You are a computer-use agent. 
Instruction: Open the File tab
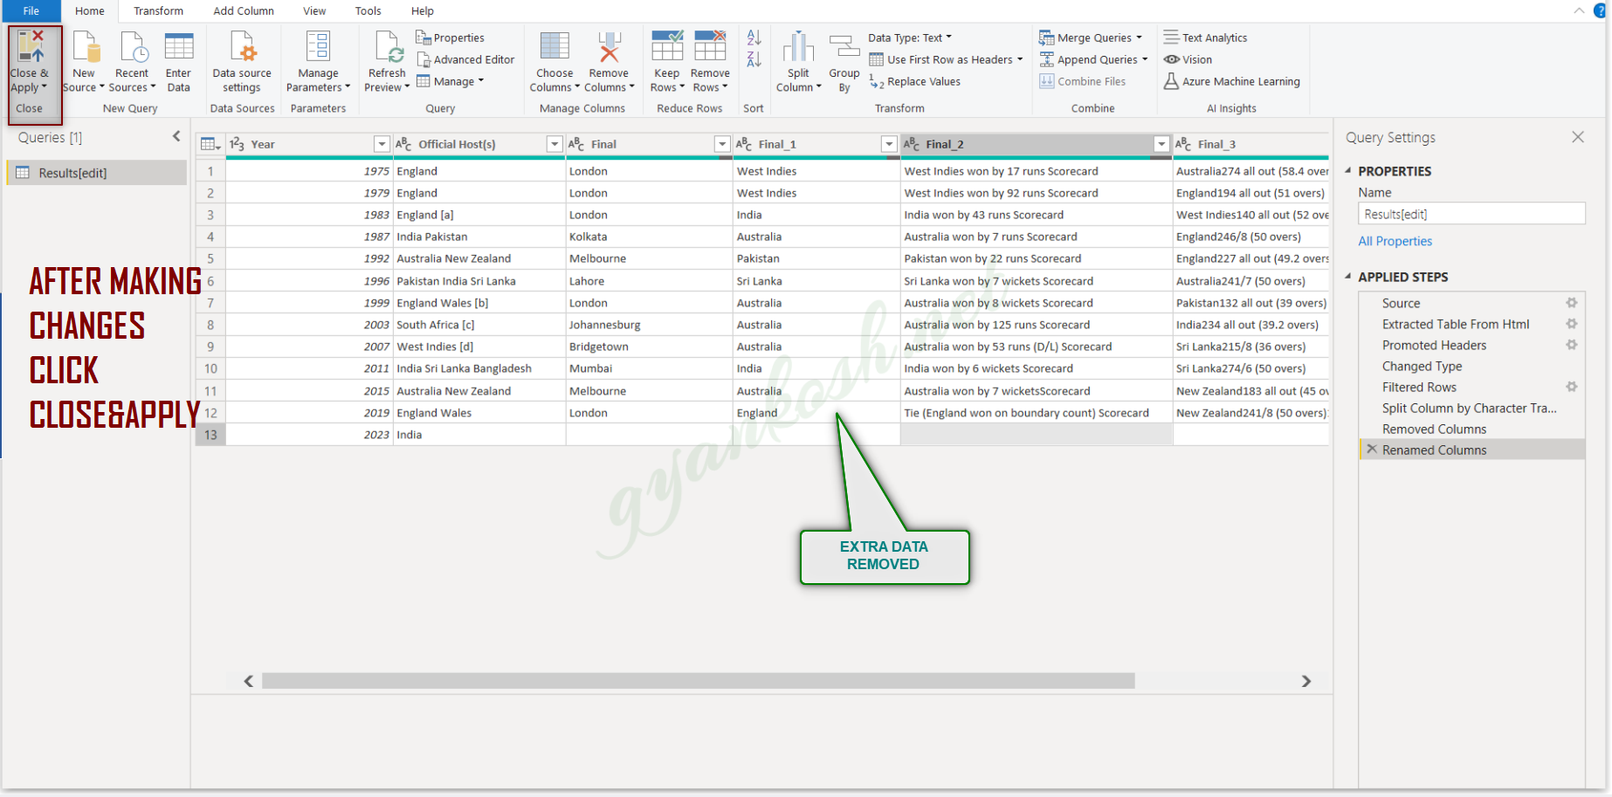pos(31,11)
